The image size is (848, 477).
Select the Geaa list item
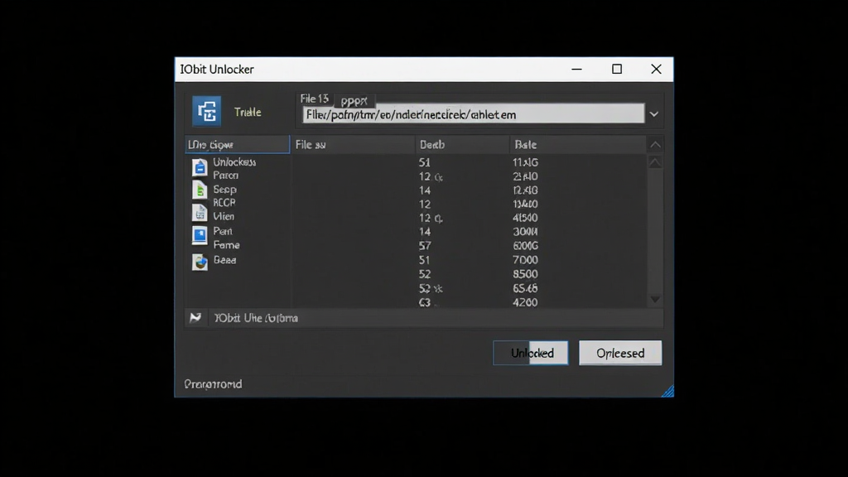point(224,260)
